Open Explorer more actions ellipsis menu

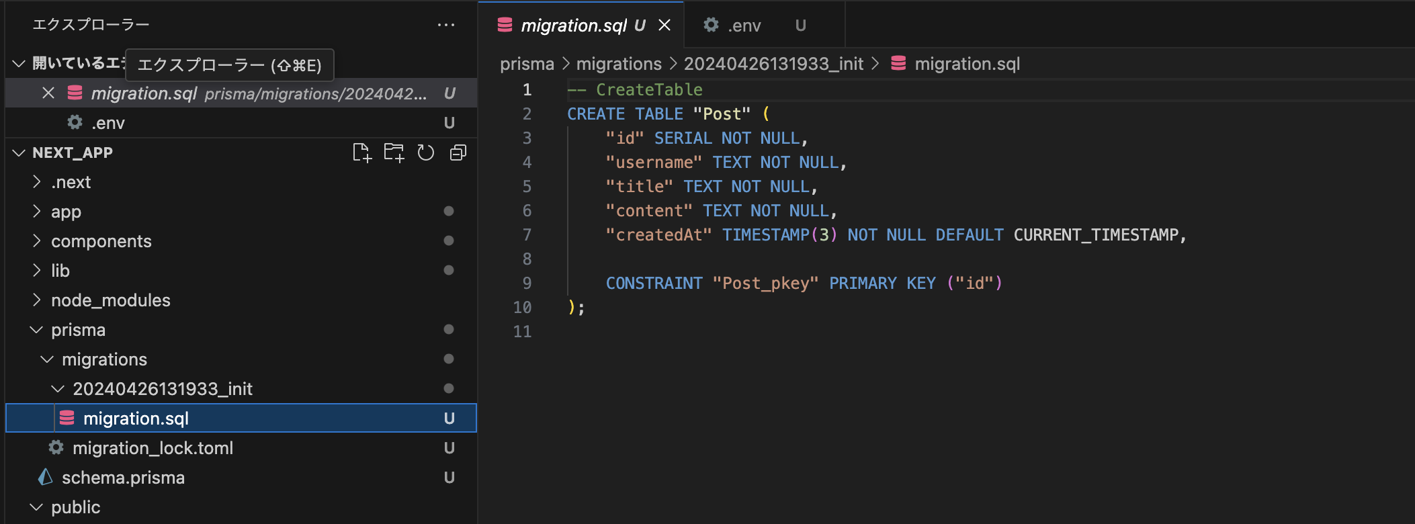(446, 25)
